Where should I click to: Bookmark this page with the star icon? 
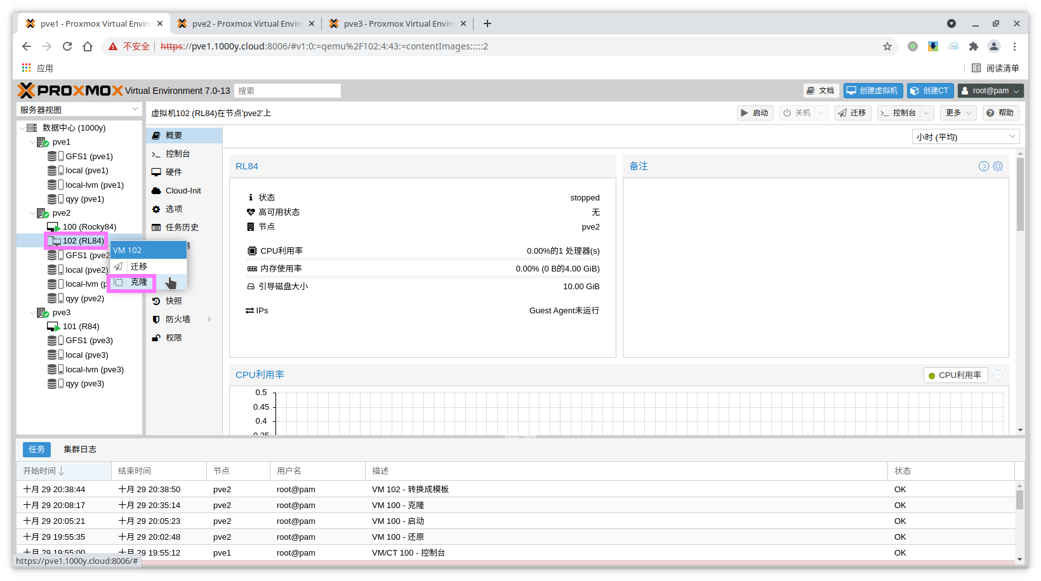(887, 46)
